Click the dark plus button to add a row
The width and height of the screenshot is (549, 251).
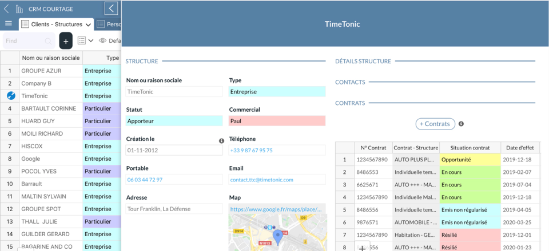tap(66, 41)
